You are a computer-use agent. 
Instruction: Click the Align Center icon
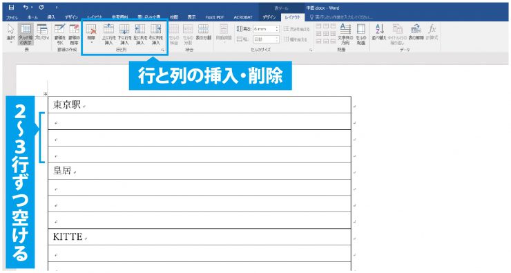coord(325,34)
